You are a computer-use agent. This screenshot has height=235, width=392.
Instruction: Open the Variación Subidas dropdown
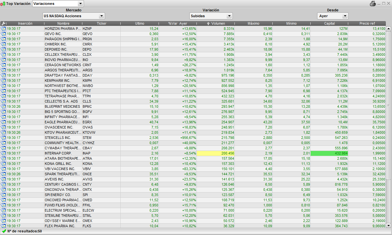pyautogui.click(x=211, y=16)
